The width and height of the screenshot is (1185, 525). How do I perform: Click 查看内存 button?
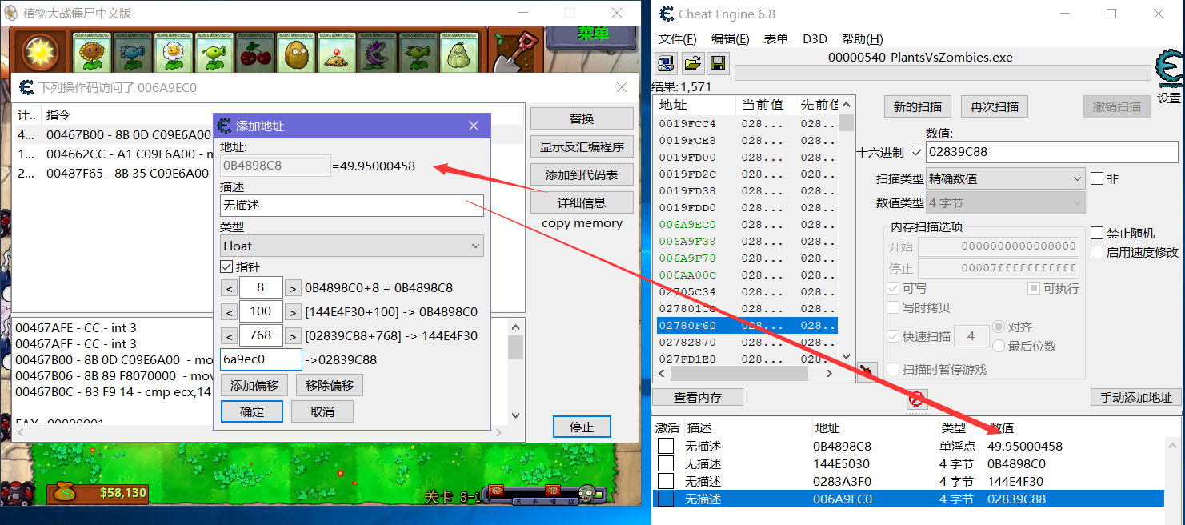point(697,397)
